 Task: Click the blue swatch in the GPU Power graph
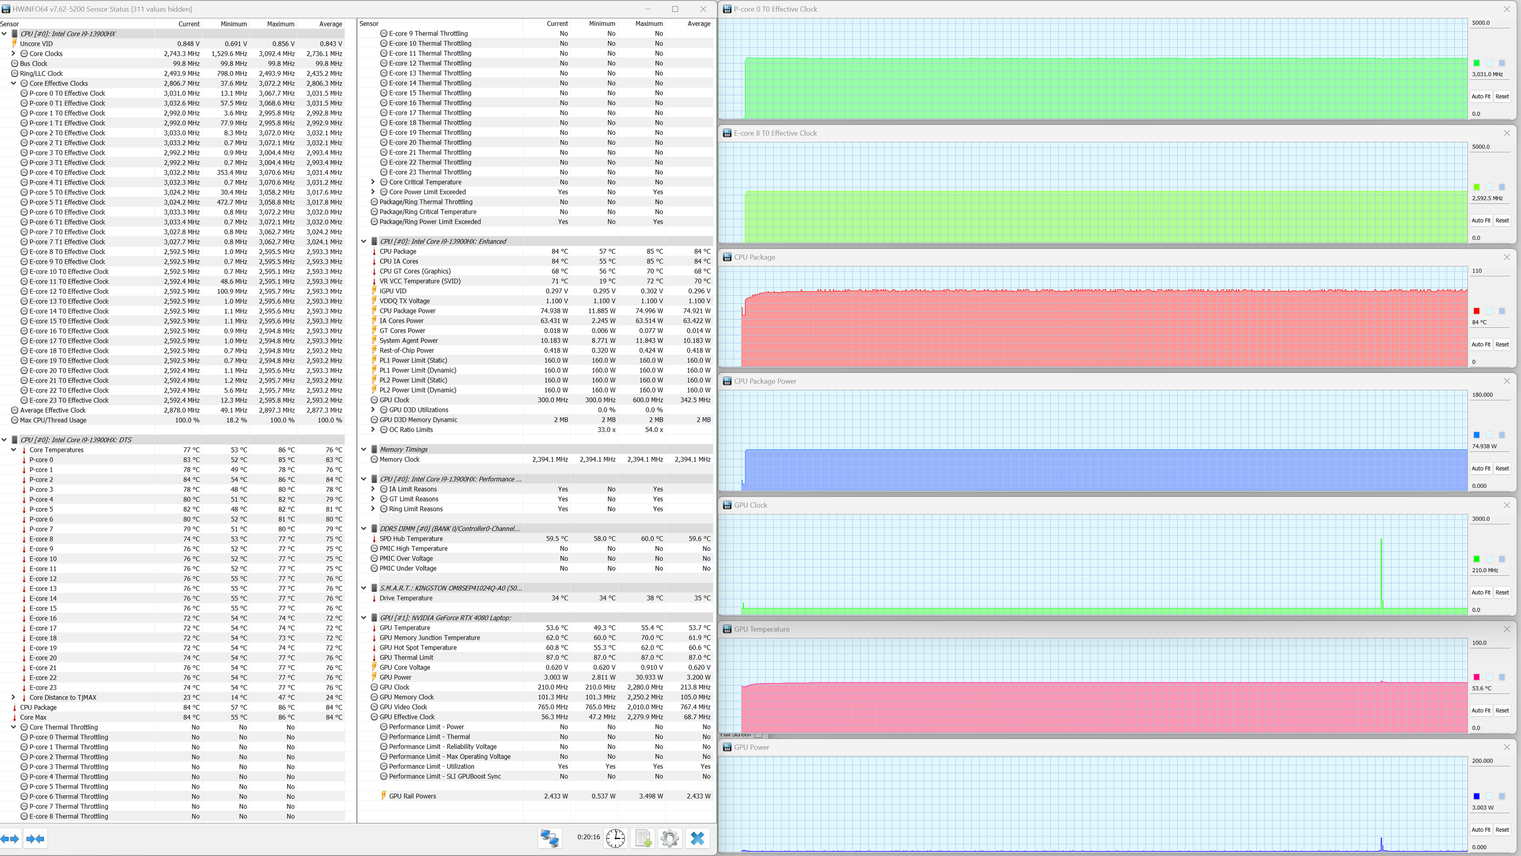tap(1476, 796)
